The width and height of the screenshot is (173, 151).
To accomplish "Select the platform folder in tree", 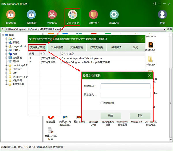I will (17, 69).
